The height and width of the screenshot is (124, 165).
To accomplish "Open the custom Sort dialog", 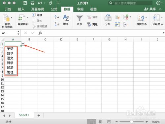I will pyautogui.click(x=66, y=18).
